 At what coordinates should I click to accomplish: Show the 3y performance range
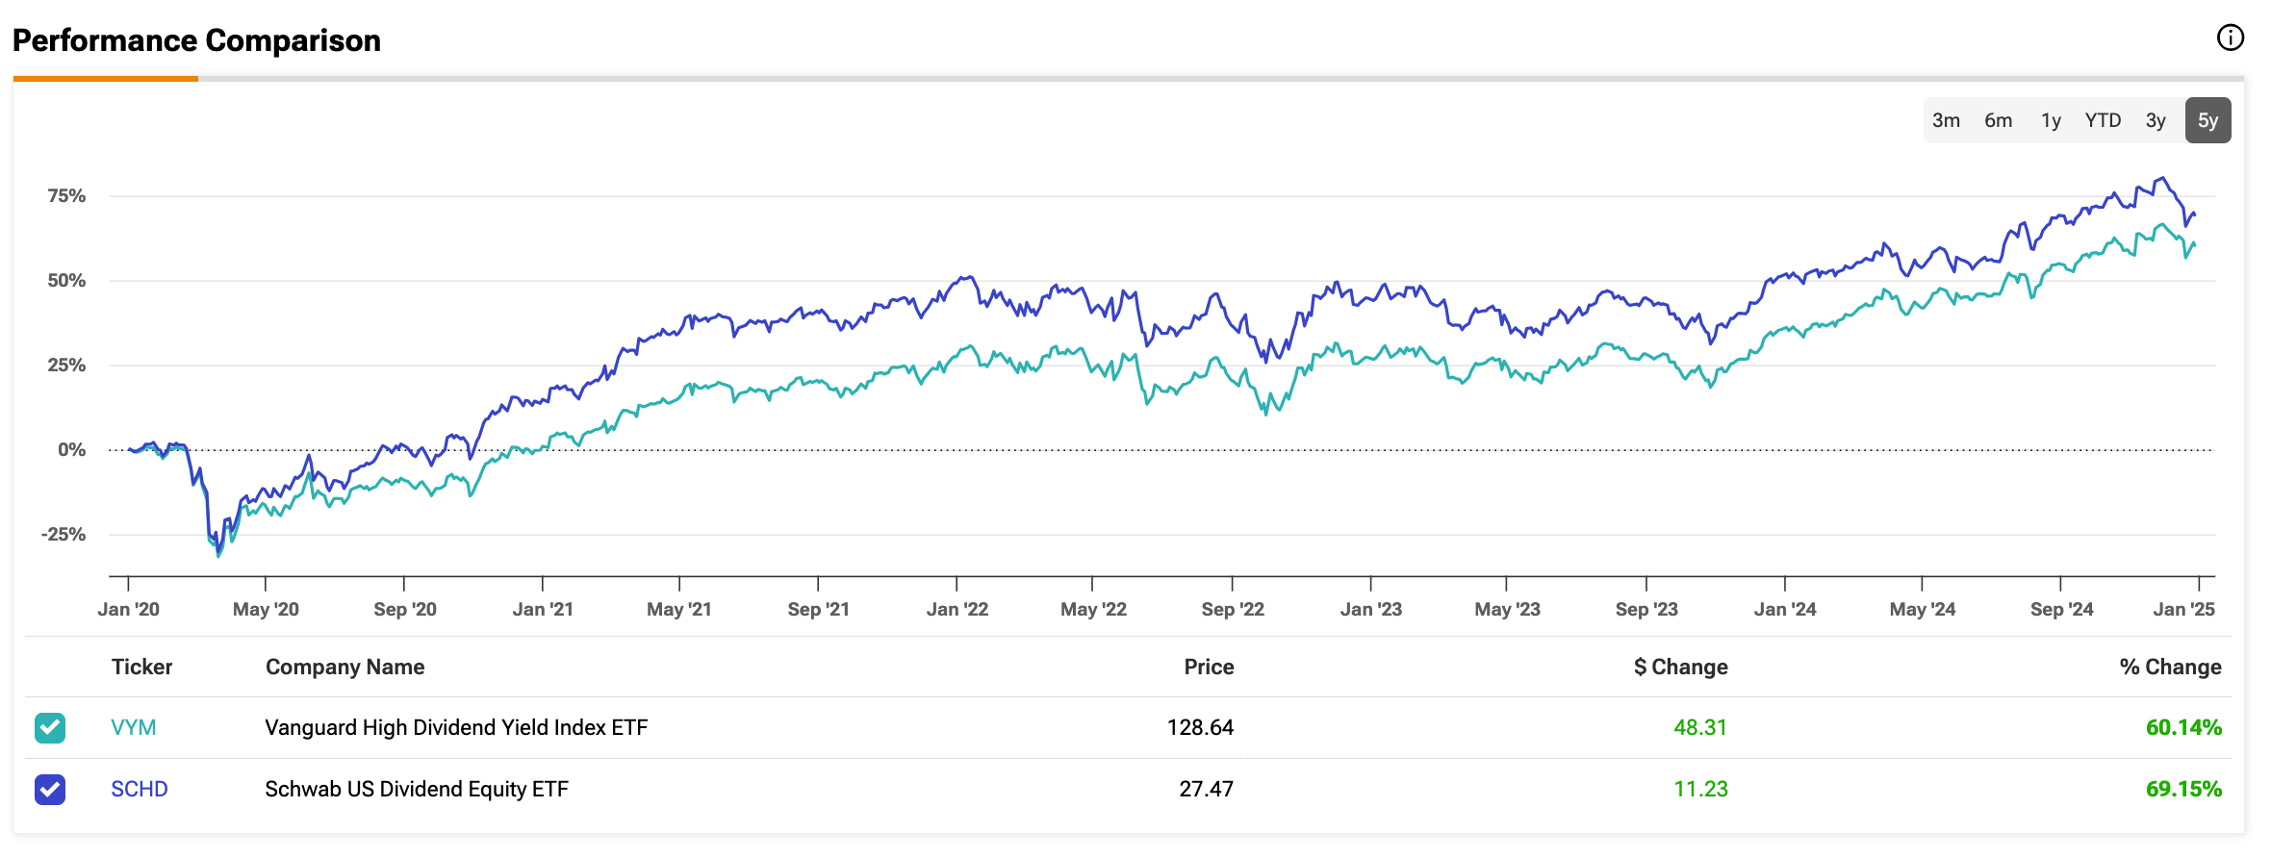[2156, 120]
